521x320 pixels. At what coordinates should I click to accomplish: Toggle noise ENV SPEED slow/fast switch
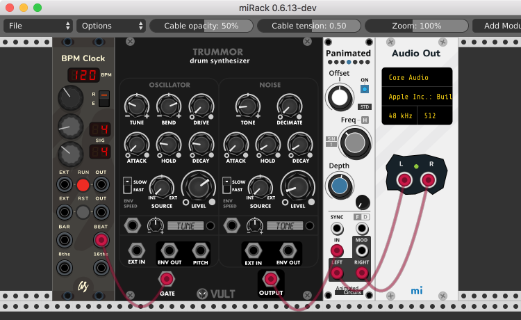tap(226, 185)
